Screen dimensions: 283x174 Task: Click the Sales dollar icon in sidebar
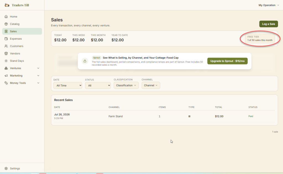6,31
